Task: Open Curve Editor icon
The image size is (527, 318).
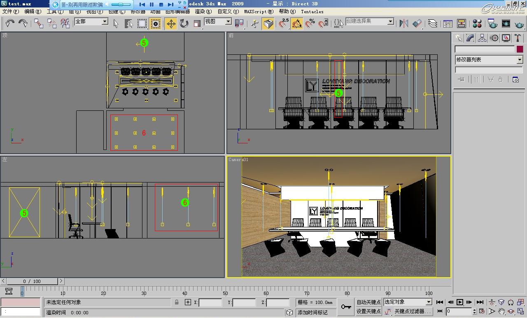Action: (x=448, y=23)
